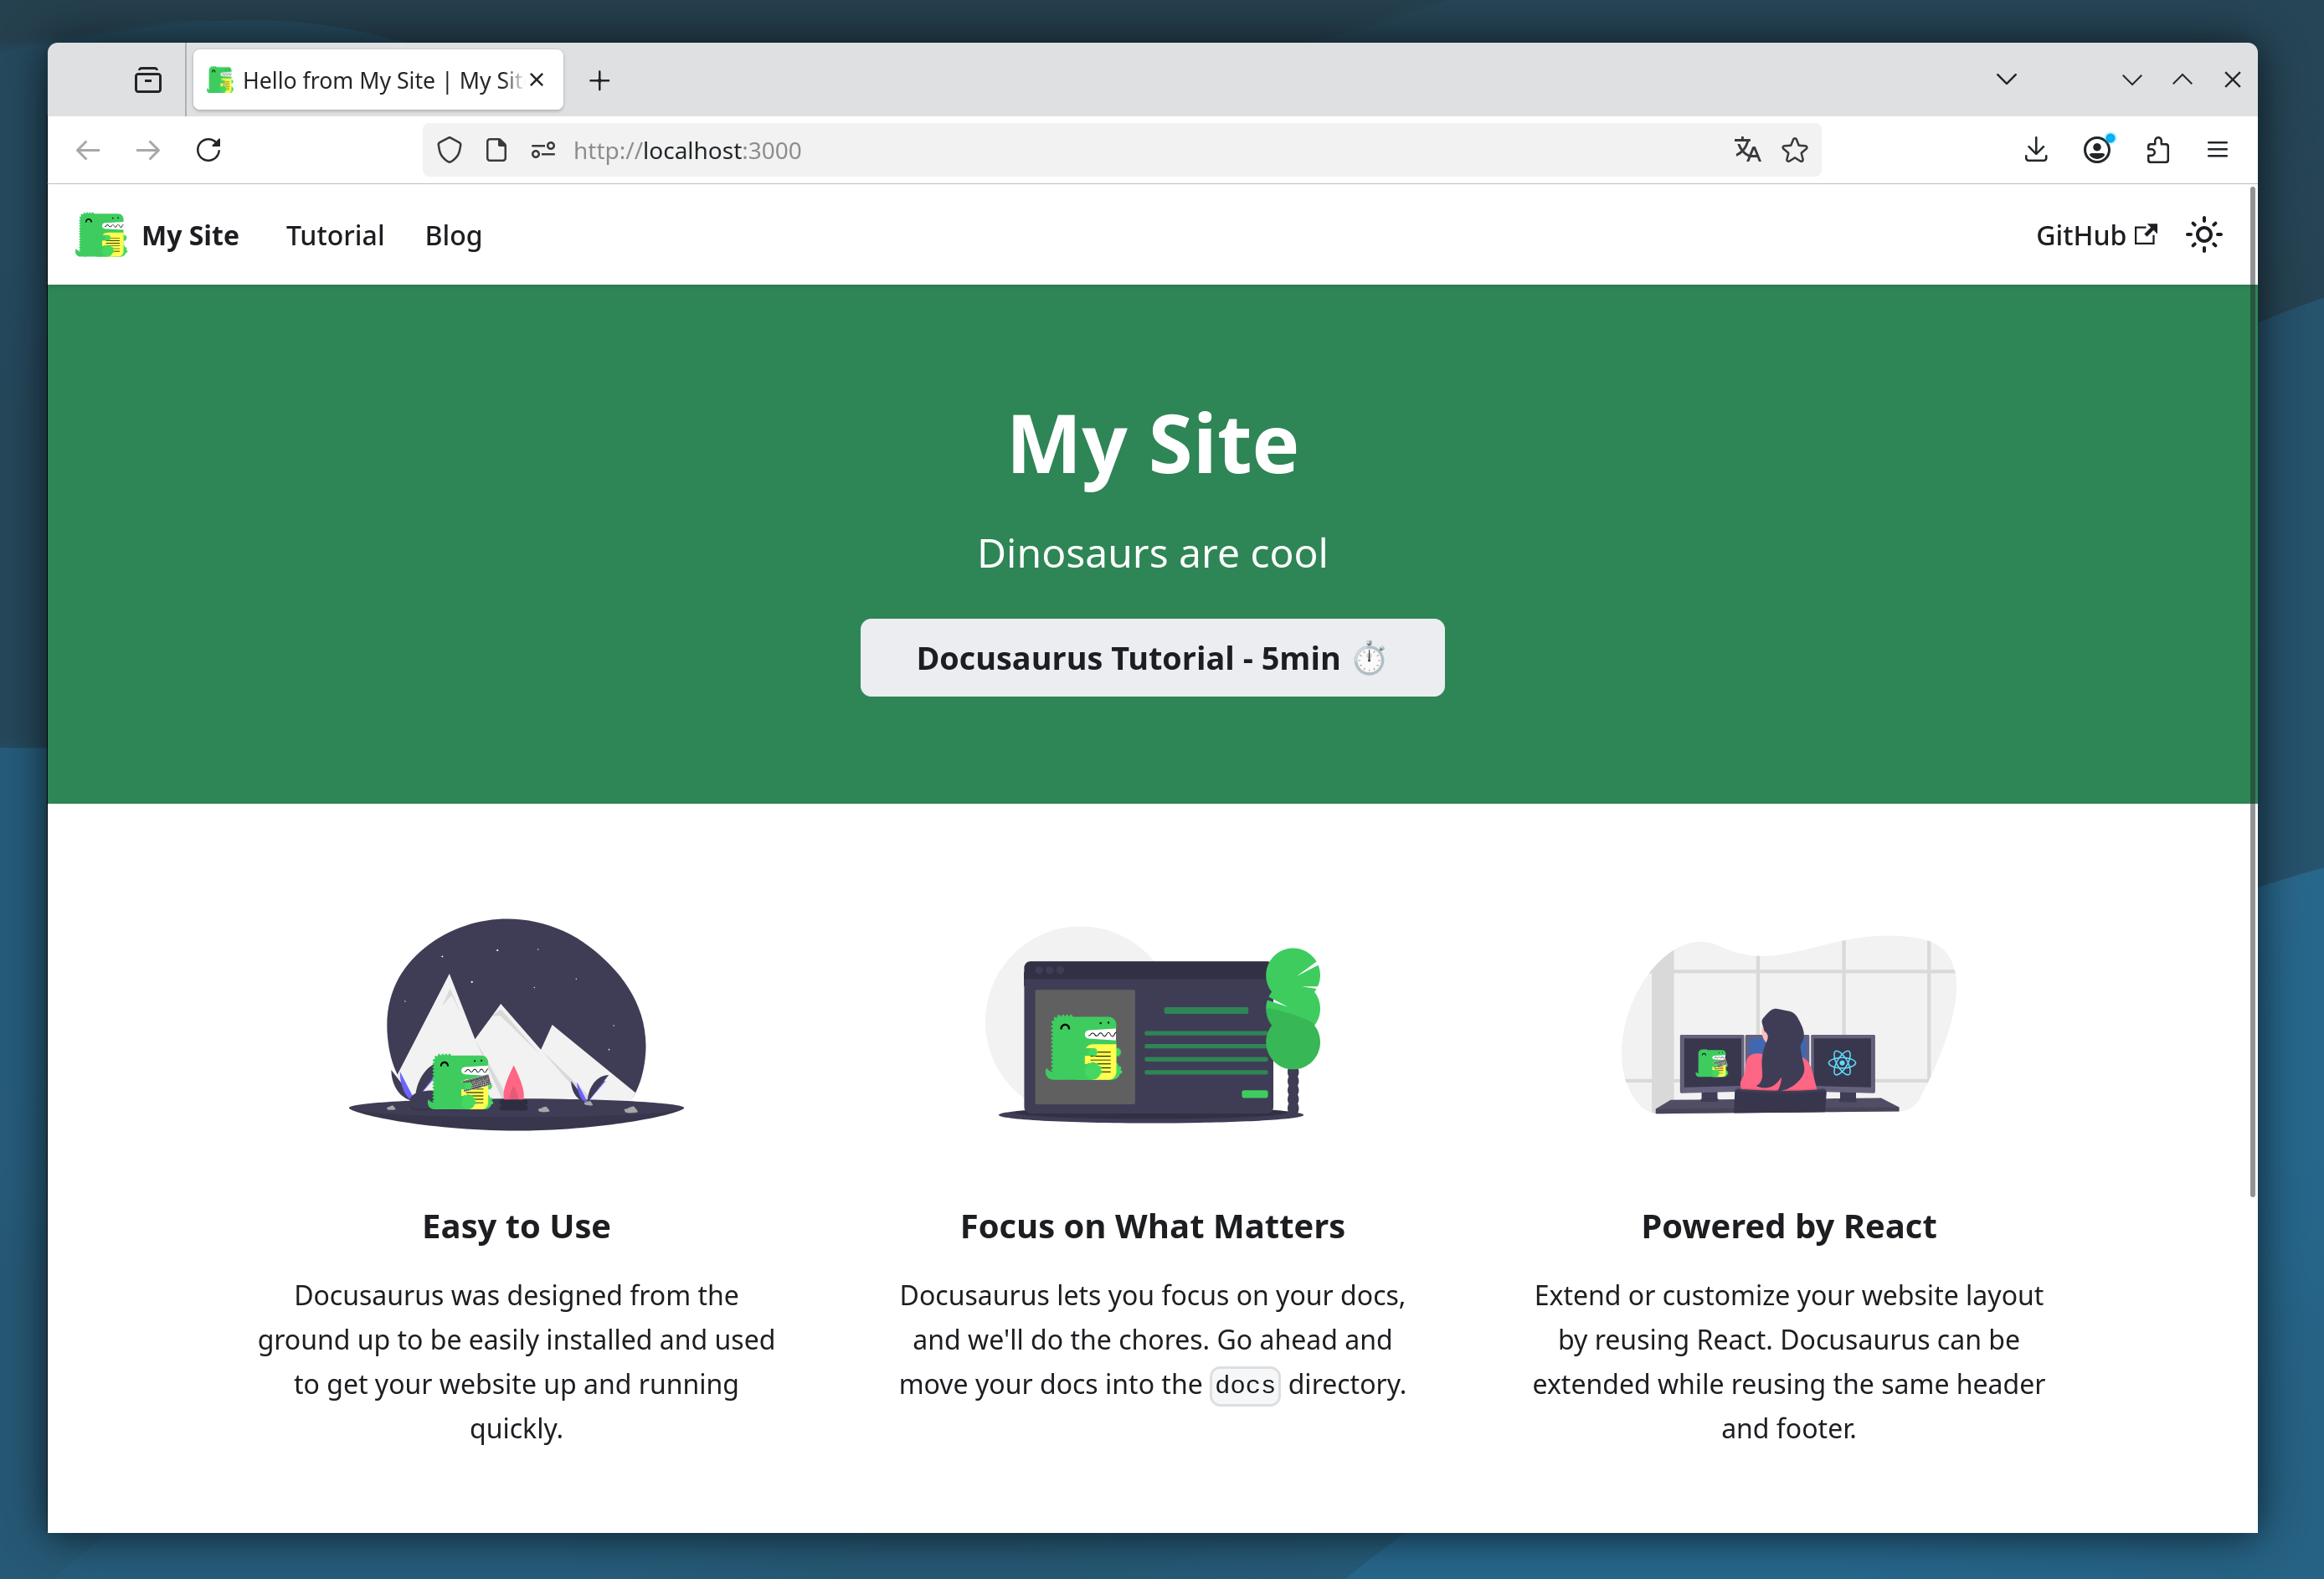Viewport: 2324px width, 1579px height.
Task: Click the reload page icon
Action: 208,150
